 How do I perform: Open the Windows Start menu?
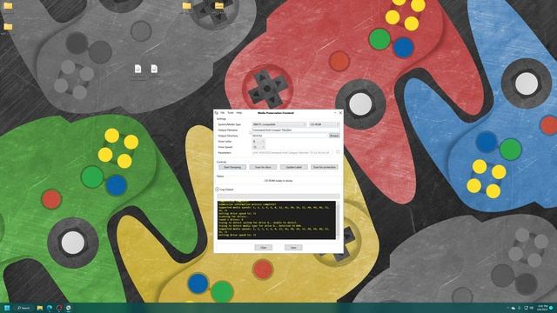[7, 308]
